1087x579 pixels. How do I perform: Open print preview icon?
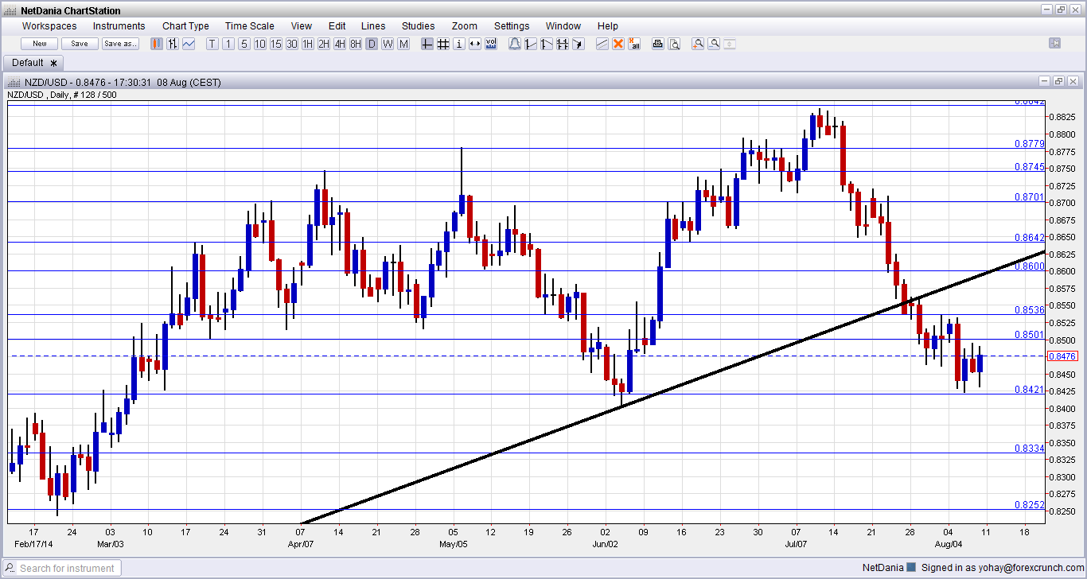coord(674,44)
